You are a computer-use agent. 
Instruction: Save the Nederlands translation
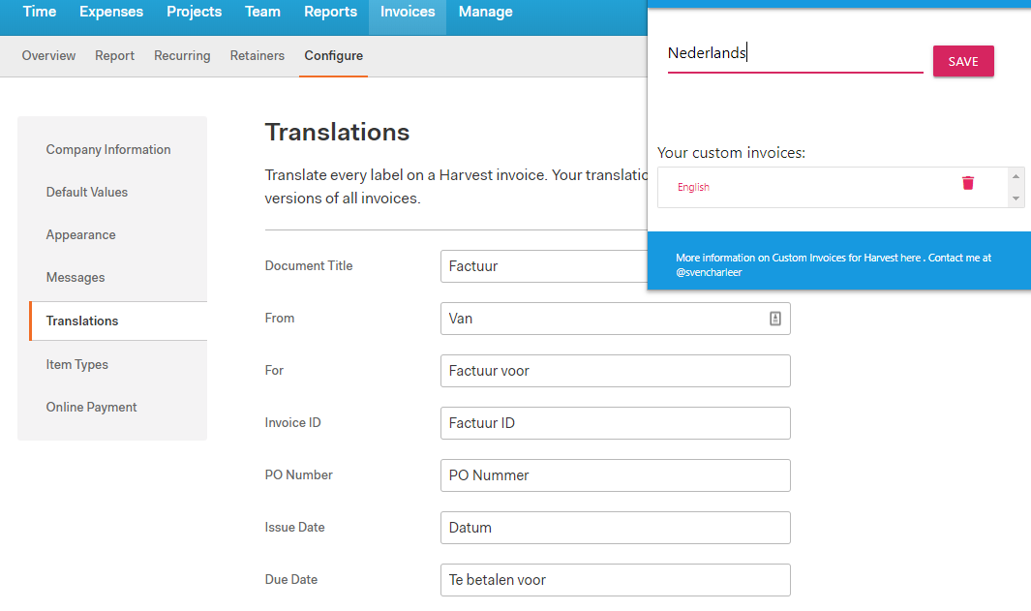point(963,60)
